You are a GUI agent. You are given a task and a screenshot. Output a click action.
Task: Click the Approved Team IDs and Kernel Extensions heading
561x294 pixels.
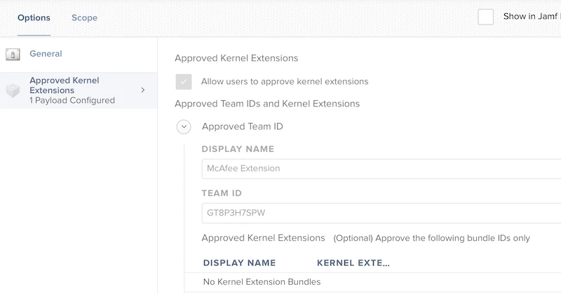[267, 104]
